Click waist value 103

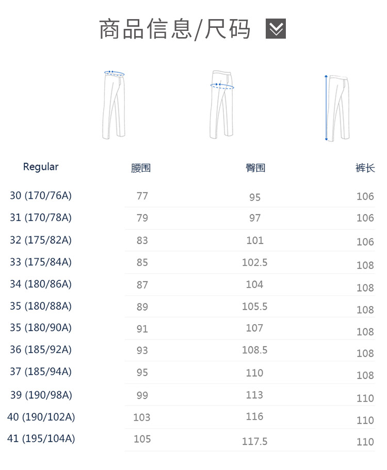click(x=142, y=417)
